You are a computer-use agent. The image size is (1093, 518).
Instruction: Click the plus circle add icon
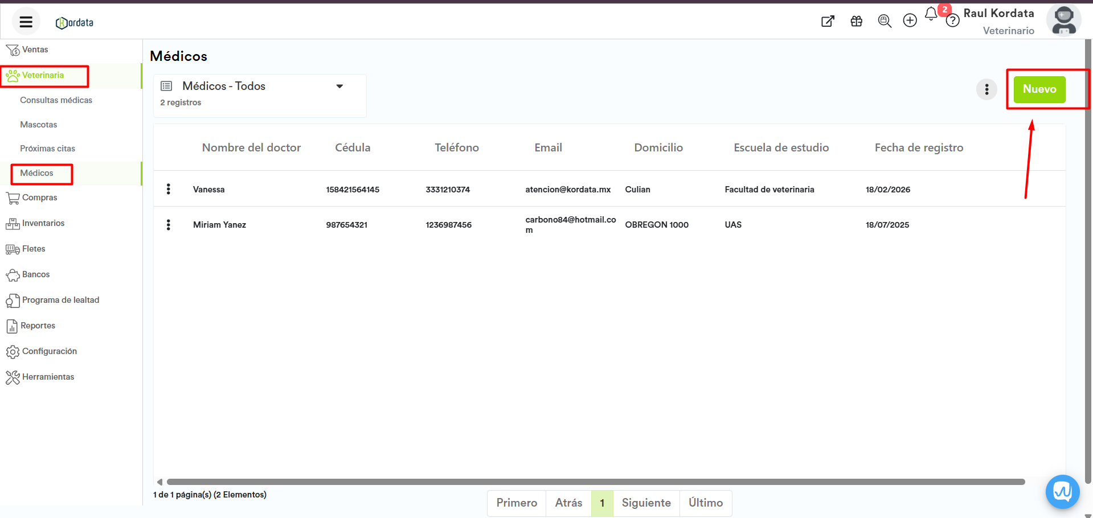click(x=910, y=21)
